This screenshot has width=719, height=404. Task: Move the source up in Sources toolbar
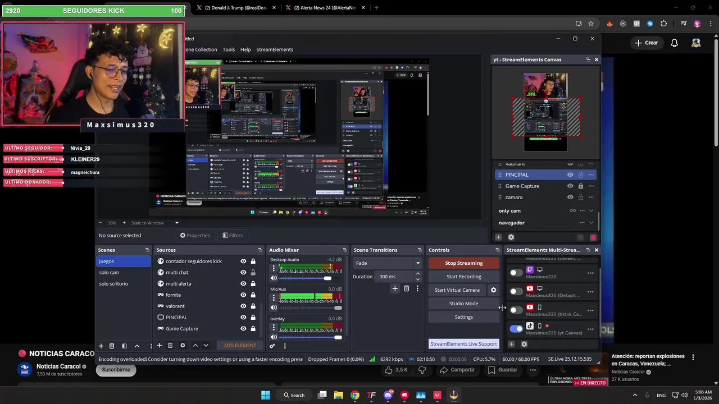(x=195, y=345)
